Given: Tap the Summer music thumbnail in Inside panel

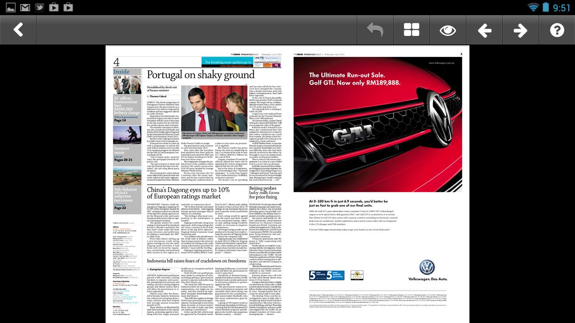Looking at the screenshot, I should (126, 144).
